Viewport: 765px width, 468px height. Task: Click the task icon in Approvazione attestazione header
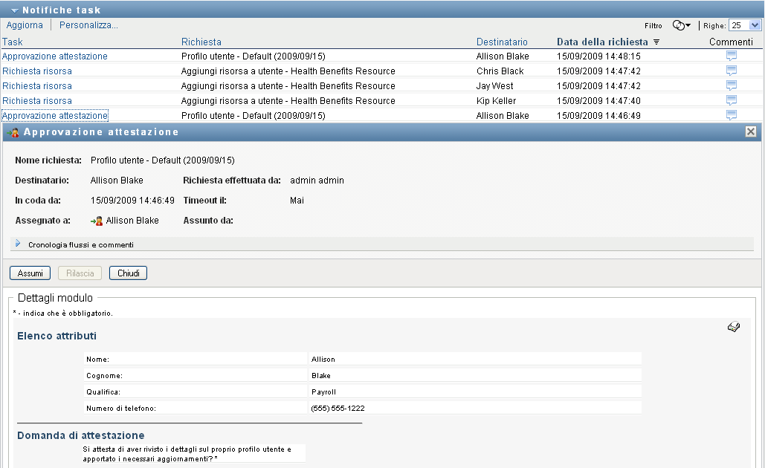pyautogui.click(x=13, y=132)
